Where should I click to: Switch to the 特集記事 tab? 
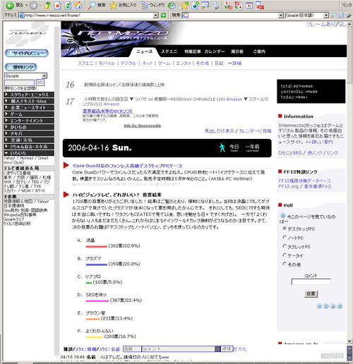pos(193,51)
